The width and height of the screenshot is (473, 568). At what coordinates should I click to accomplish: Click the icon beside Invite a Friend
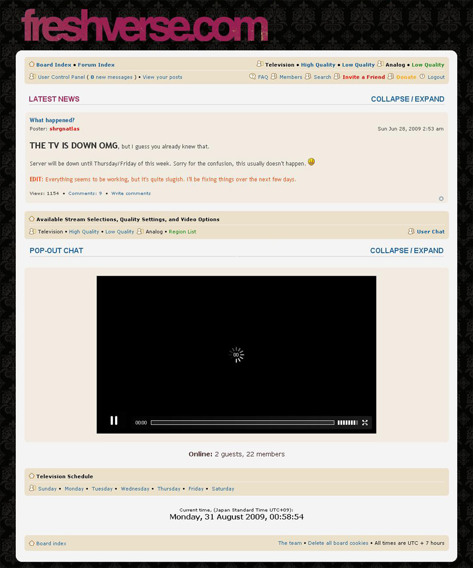pyautogui.click(x=337, y=76)
